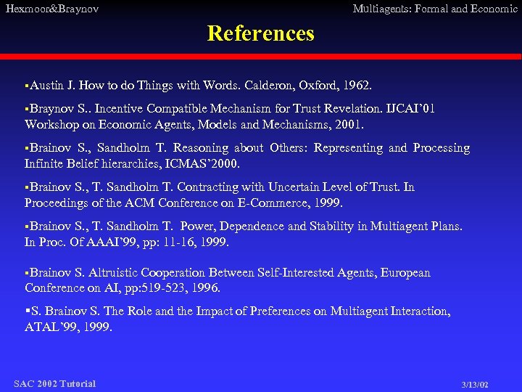The height and width of the screenshot is (392, 522).
Task: Click the Reasoning about Others reference line
Action: pyautogui.click(x=247, y=147)
